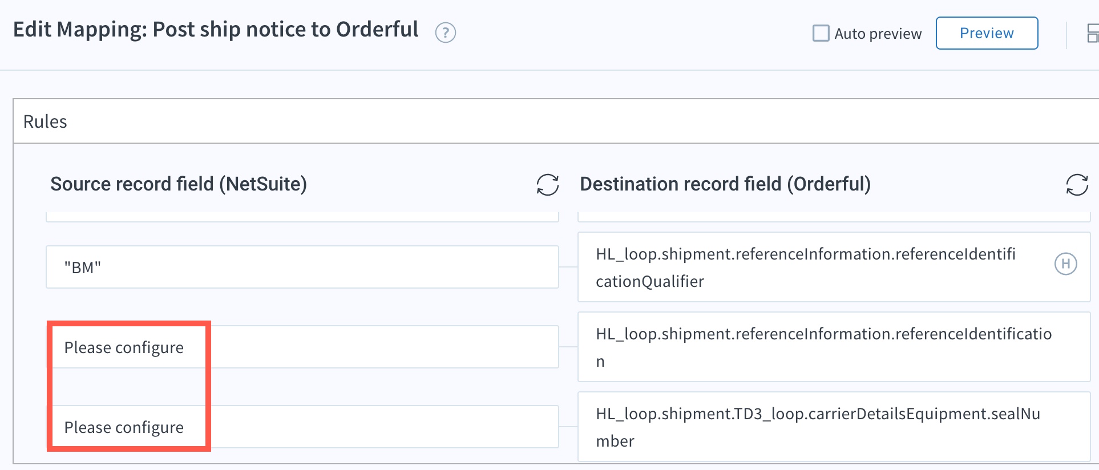This screenshot has width=1099, height=470.
Task: Open the help icon beside Edit Mapping title
Action: tap(445, 33)
